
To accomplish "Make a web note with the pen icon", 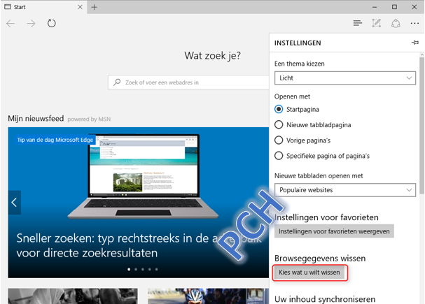I will point(377,23).
